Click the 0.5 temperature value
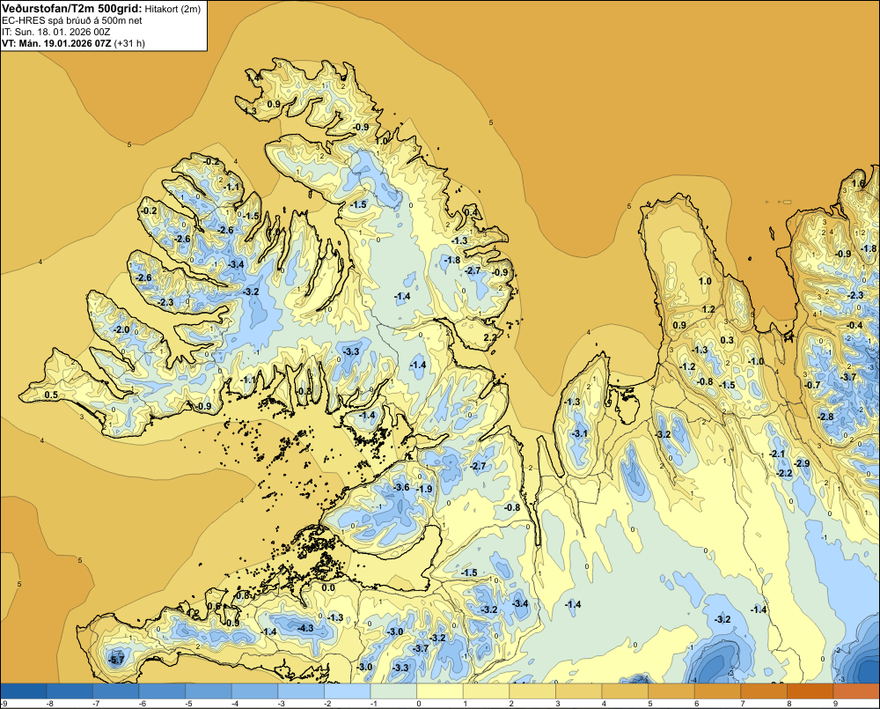Viewport: 880px width, 709px height. [51, 395]
